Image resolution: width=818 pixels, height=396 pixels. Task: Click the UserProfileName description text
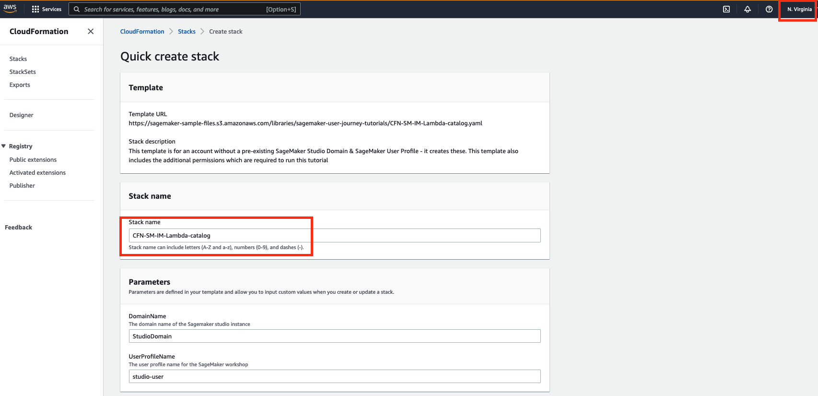click(x=188, y=365)
